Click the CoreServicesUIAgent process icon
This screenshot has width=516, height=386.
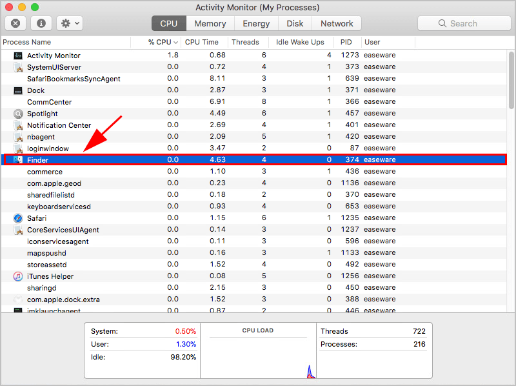pos(18,230)
